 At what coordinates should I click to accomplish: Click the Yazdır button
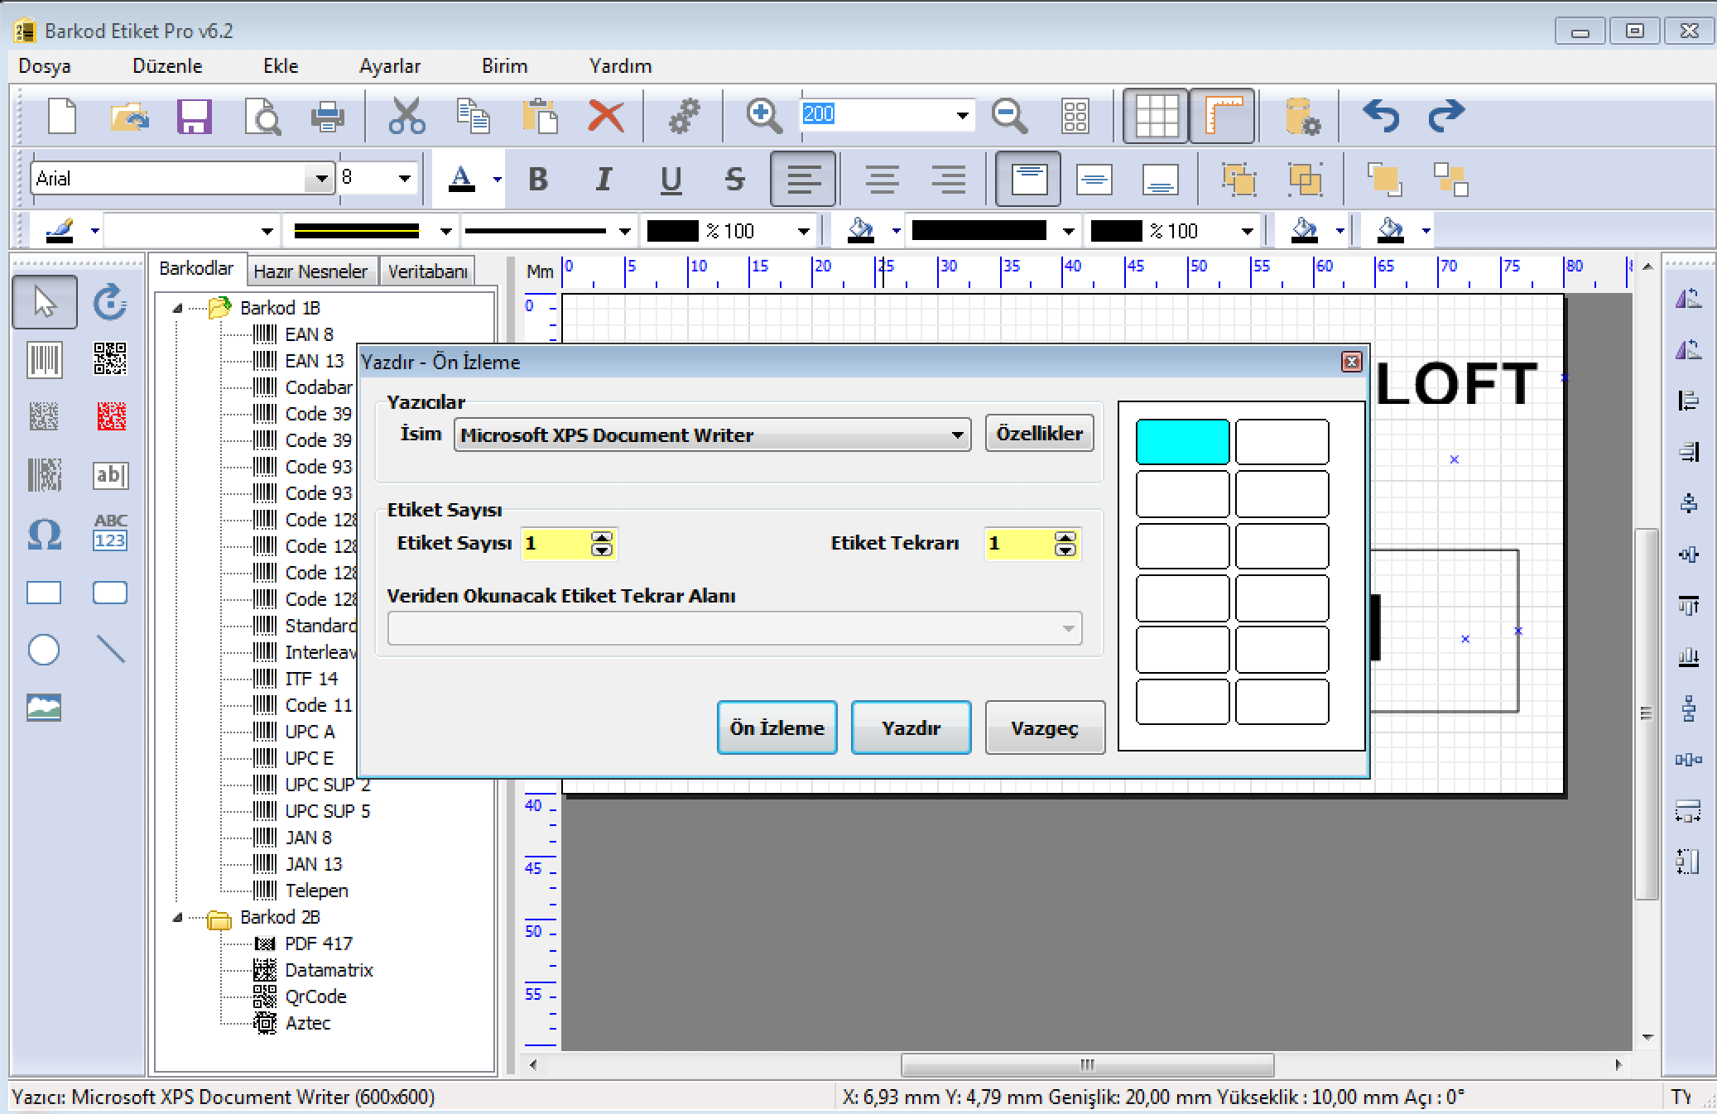(911, 727)
